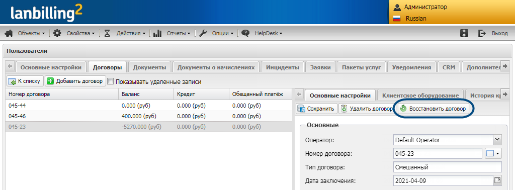Screen dimensions: 515x190
Task: Toggle the show deleted records checkbox
Action: [x=111, y=81]
